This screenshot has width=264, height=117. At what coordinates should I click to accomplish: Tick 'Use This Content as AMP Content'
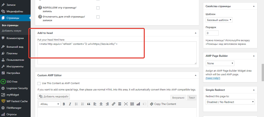click(39, 83)
